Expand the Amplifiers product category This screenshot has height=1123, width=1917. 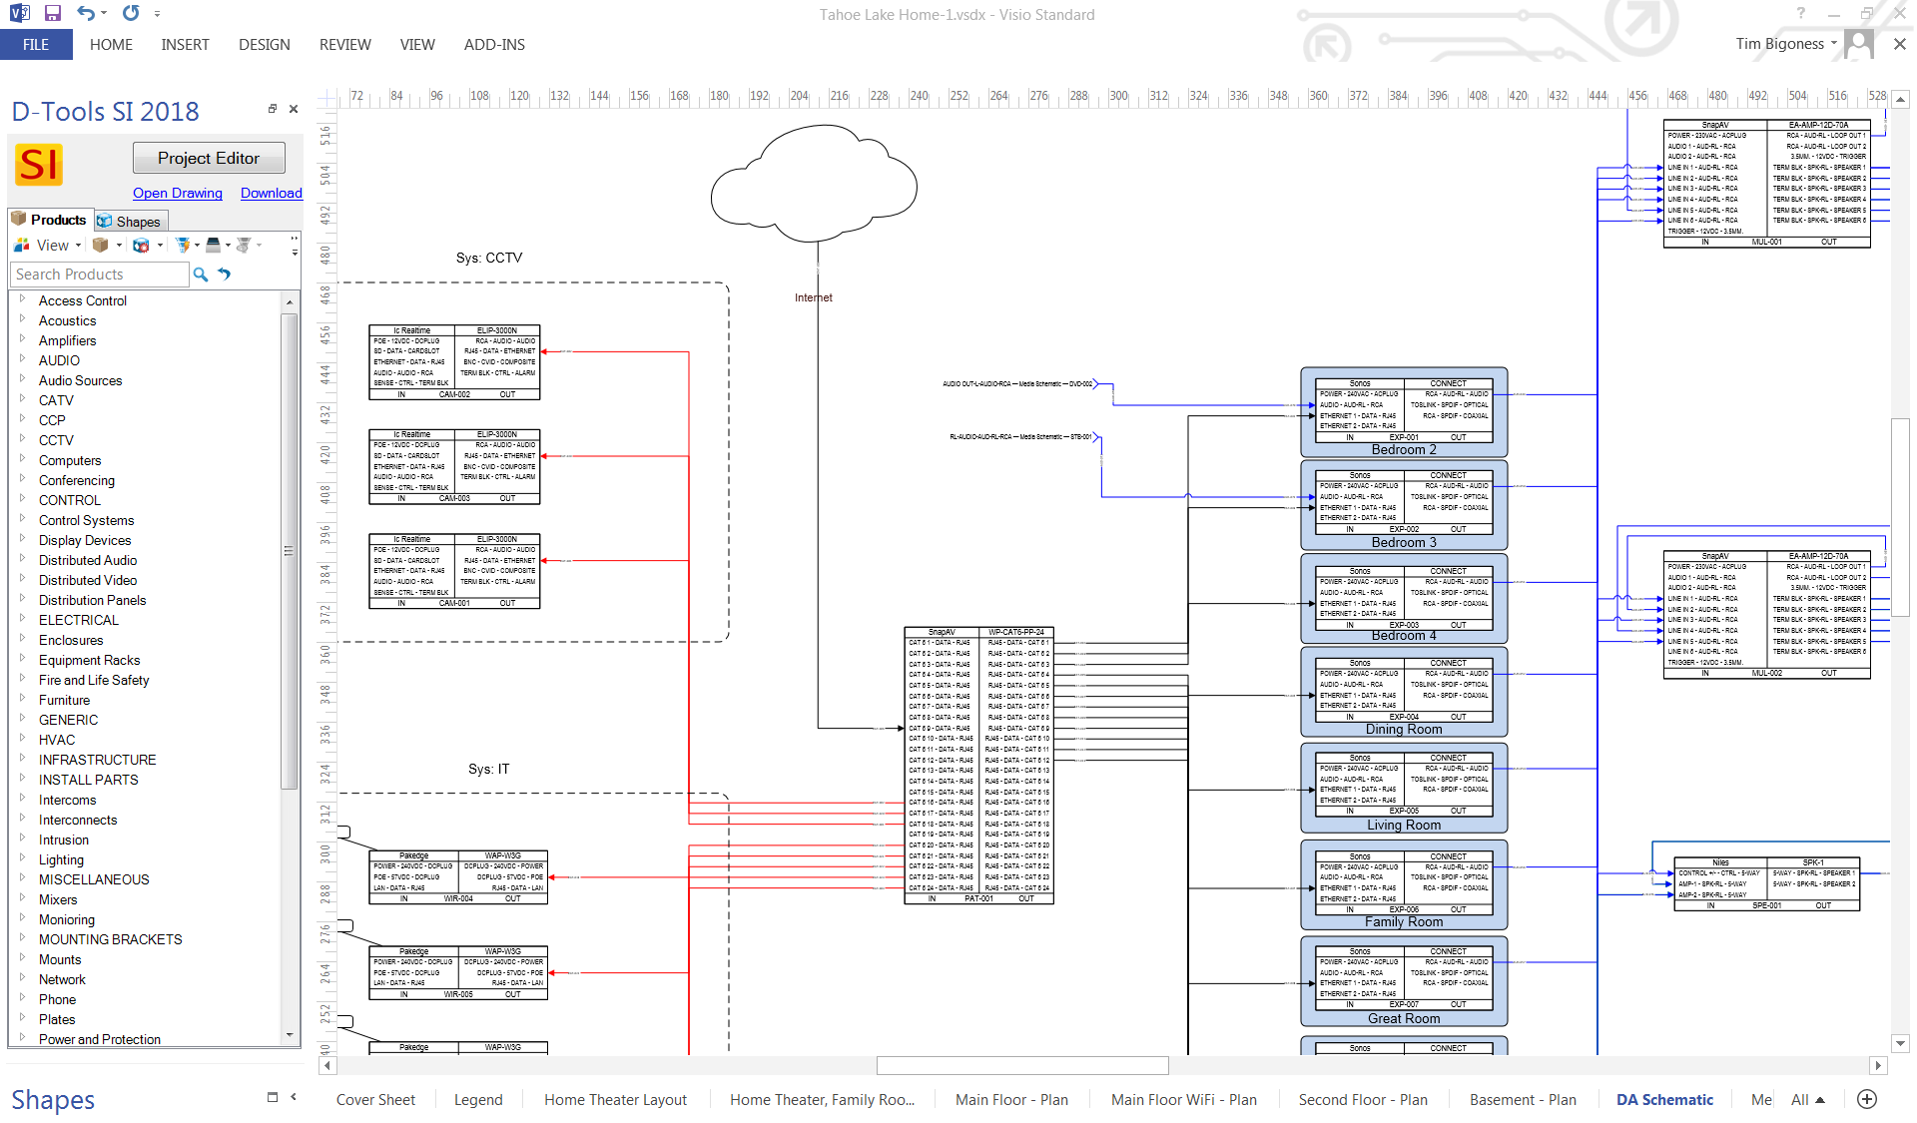(24, 340)
